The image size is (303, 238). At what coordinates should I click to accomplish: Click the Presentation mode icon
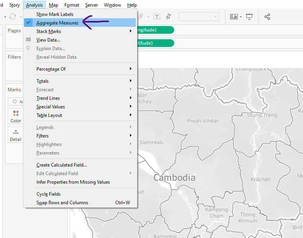point(249,17)
